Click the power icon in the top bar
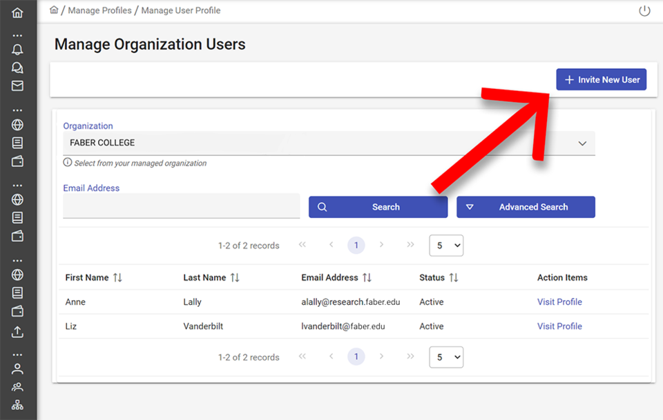This screenshot has height=420, width=663. click(644, 10)
